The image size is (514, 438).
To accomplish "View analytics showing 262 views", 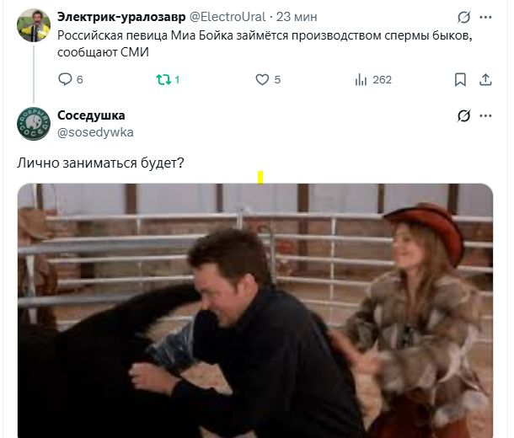I will (x=361, y=80).
